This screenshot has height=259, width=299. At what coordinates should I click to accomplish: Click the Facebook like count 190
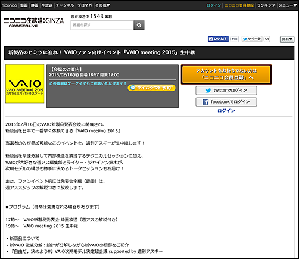click(235, 39)
